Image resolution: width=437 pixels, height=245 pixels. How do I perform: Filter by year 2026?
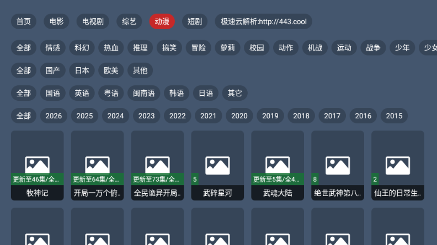point(54,116)
